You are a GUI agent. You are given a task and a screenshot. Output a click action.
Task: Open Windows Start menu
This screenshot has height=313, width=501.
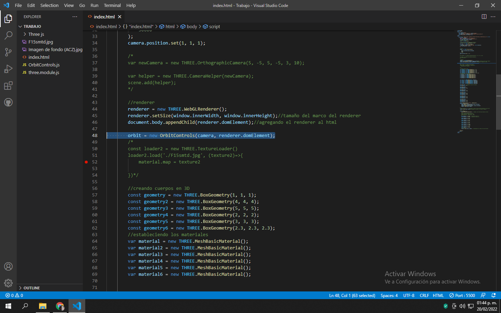coord(8,306)
